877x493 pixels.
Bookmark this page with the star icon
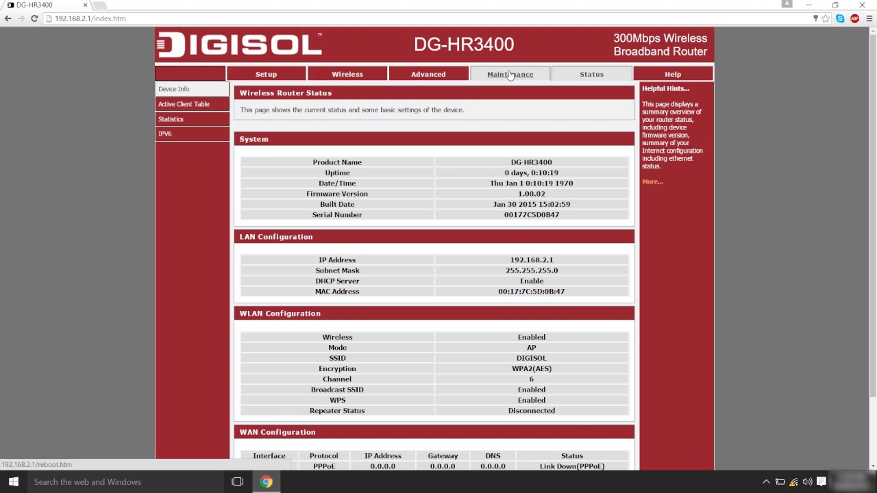pyautogui.click(x=826, y=18)
